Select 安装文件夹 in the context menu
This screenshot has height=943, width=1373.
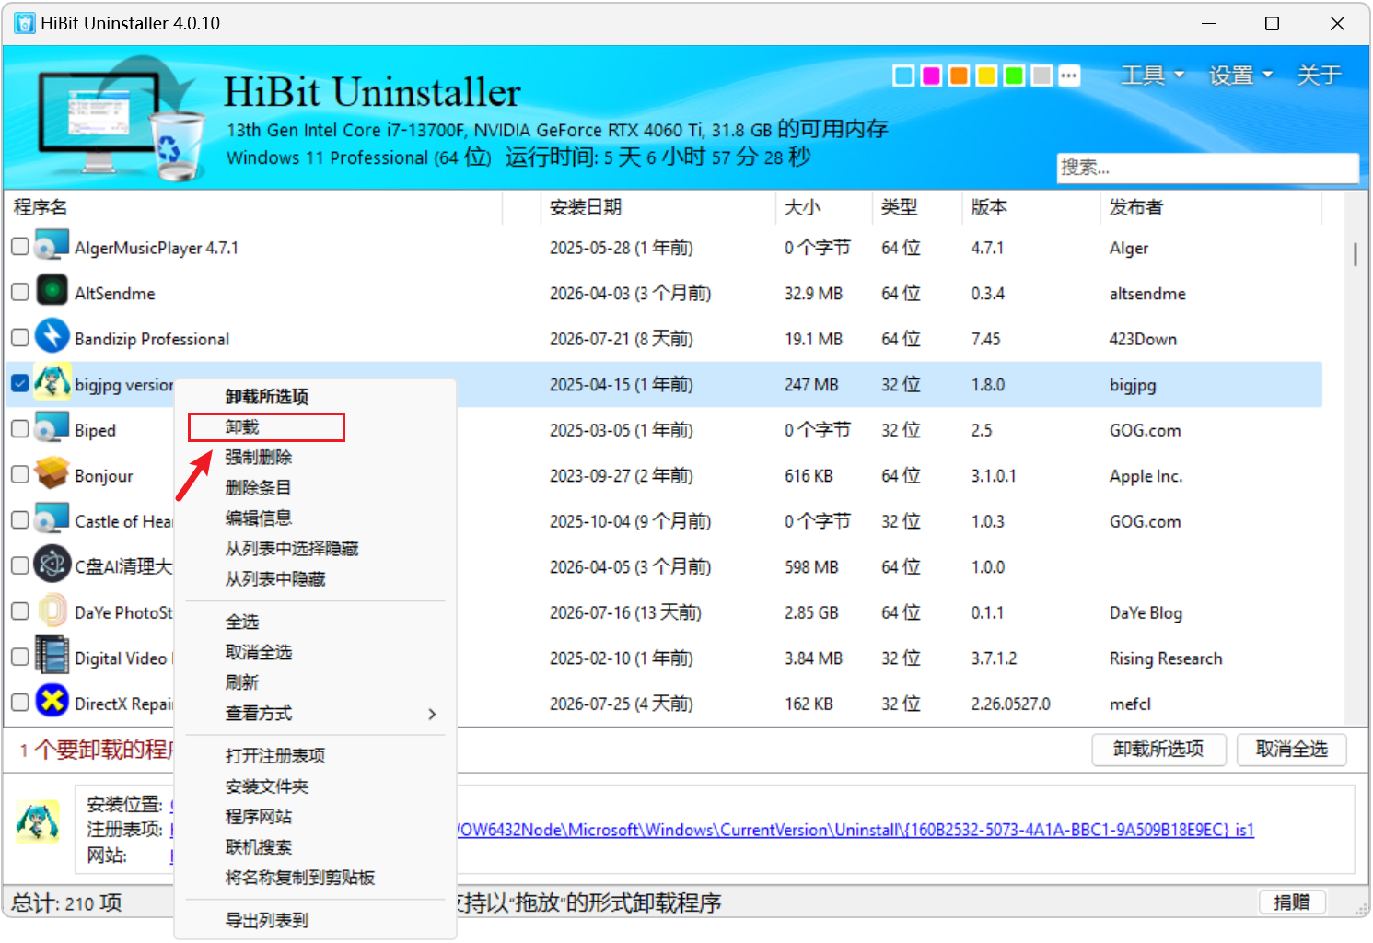(315, 786)
